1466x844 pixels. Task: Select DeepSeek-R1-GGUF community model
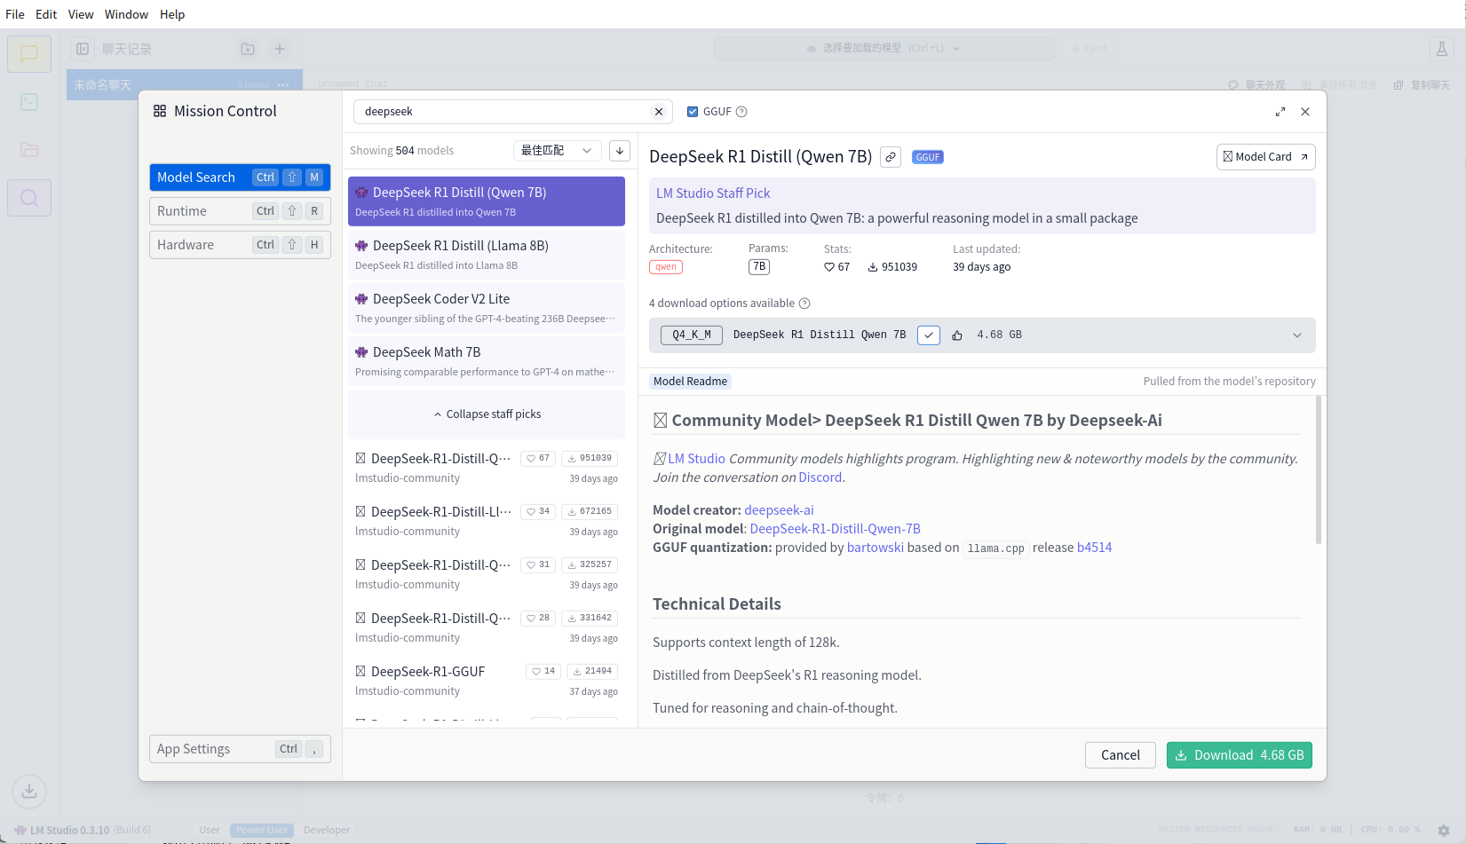tap(487, 681)
